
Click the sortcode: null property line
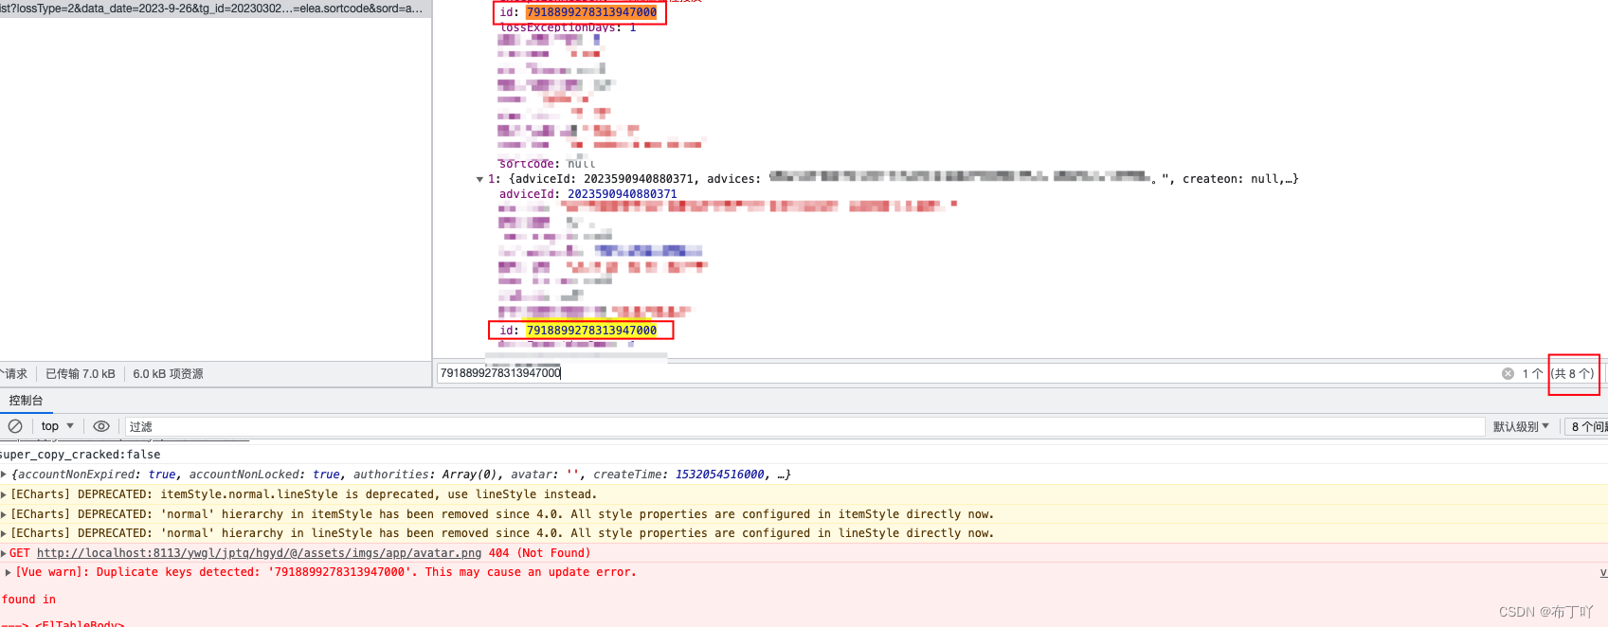tap(548, 164)
